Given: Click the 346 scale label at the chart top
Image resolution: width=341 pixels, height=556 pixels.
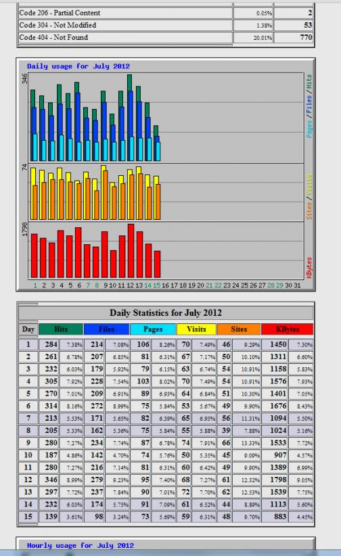Looking at the screenshot, I should tap(25, 78).
